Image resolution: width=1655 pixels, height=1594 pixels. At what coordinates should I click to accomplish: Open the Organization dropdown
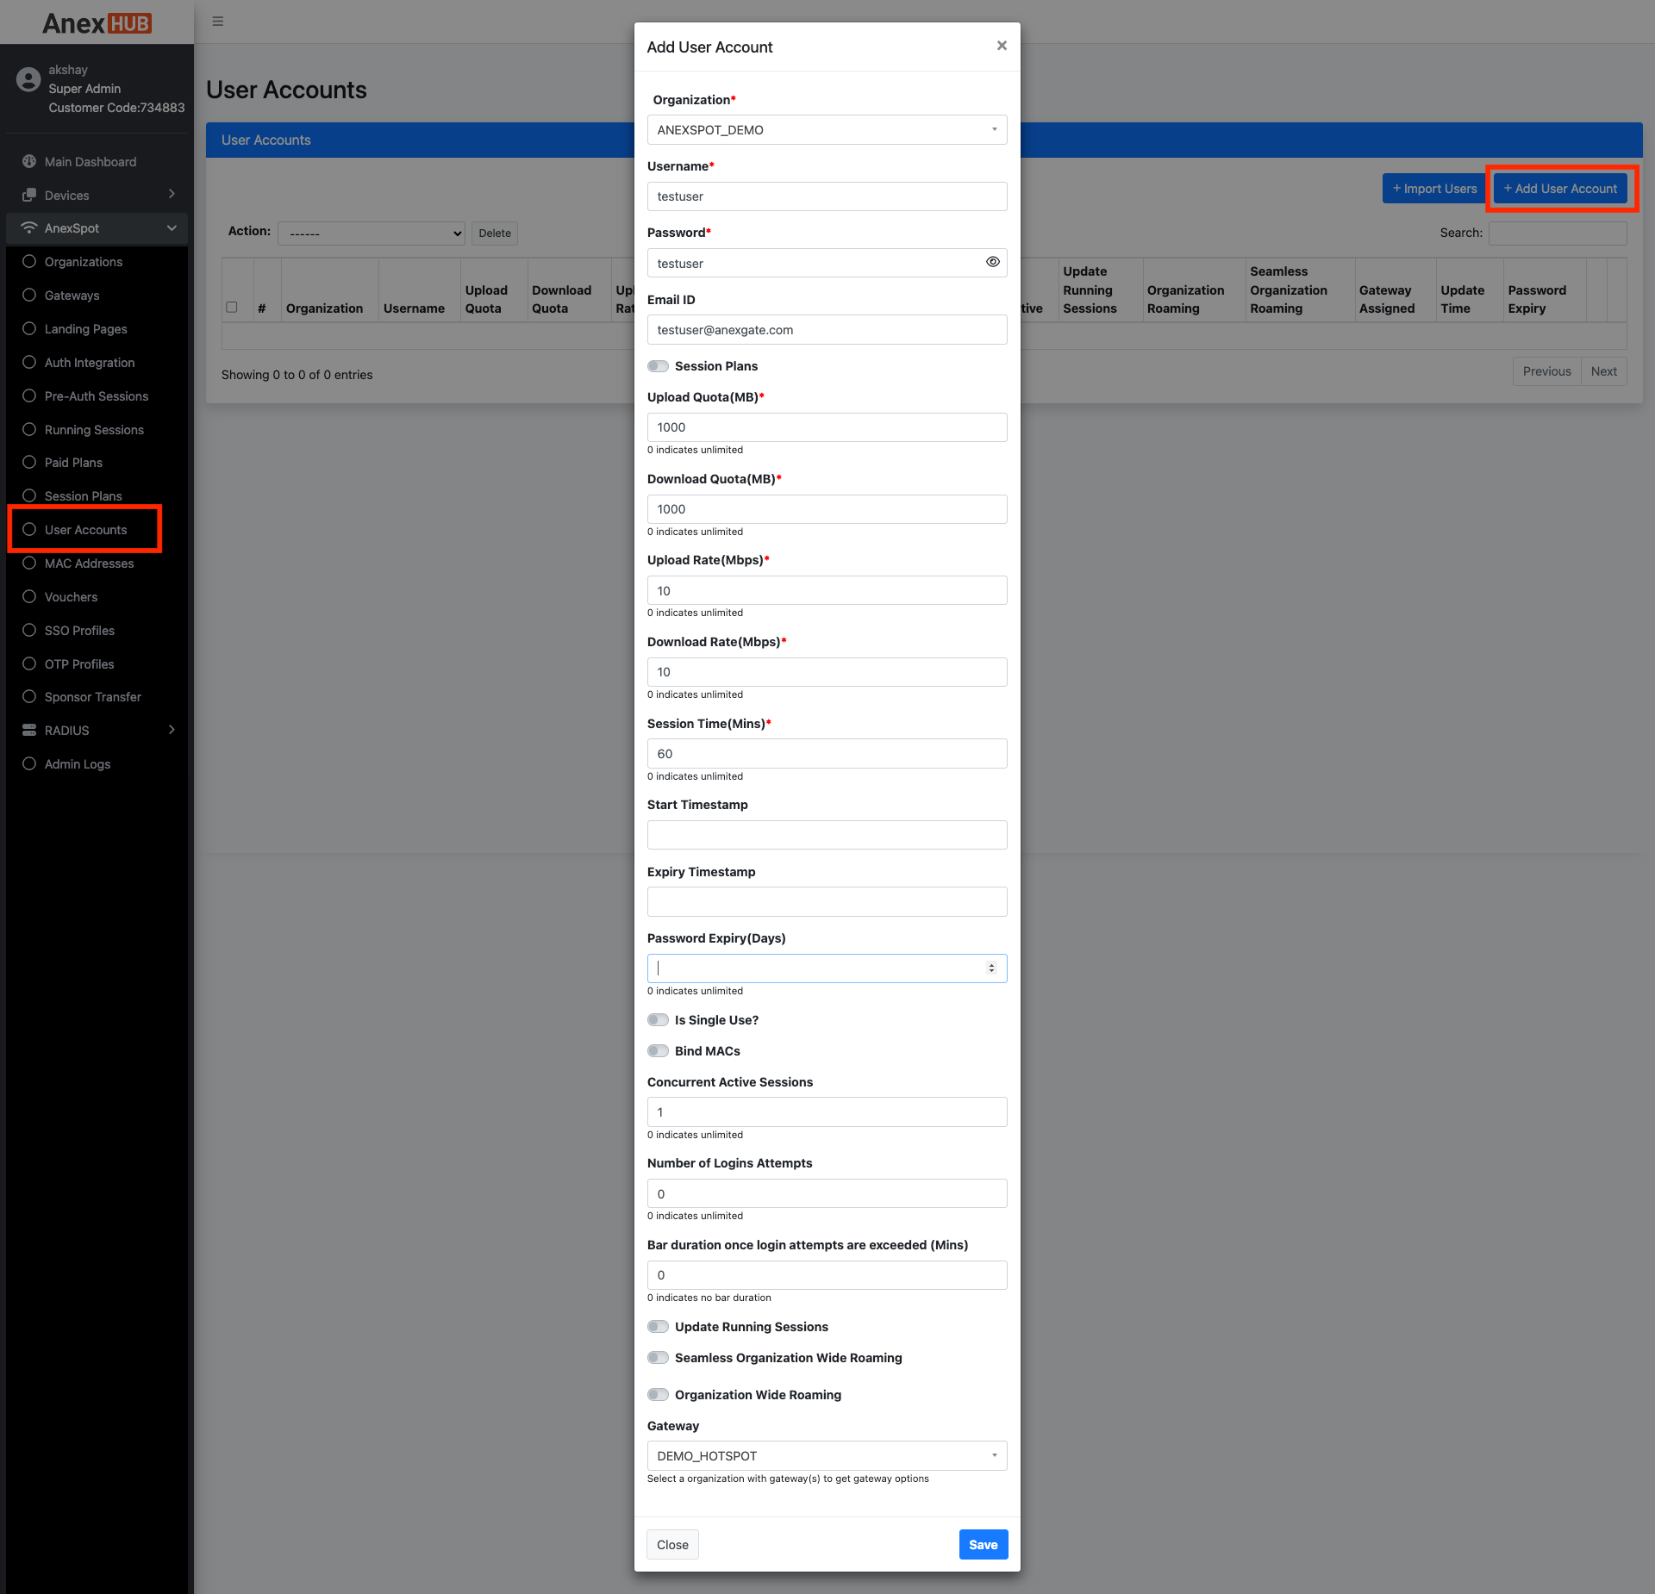click(x=827, y=130)
